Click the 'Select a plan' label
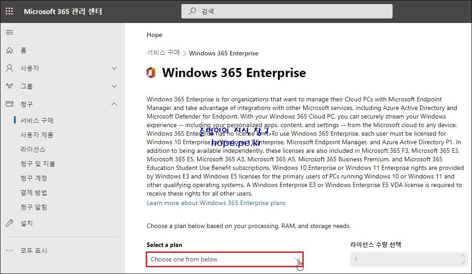472x274 pixels. pyautogui.click(x=164, y=245)
